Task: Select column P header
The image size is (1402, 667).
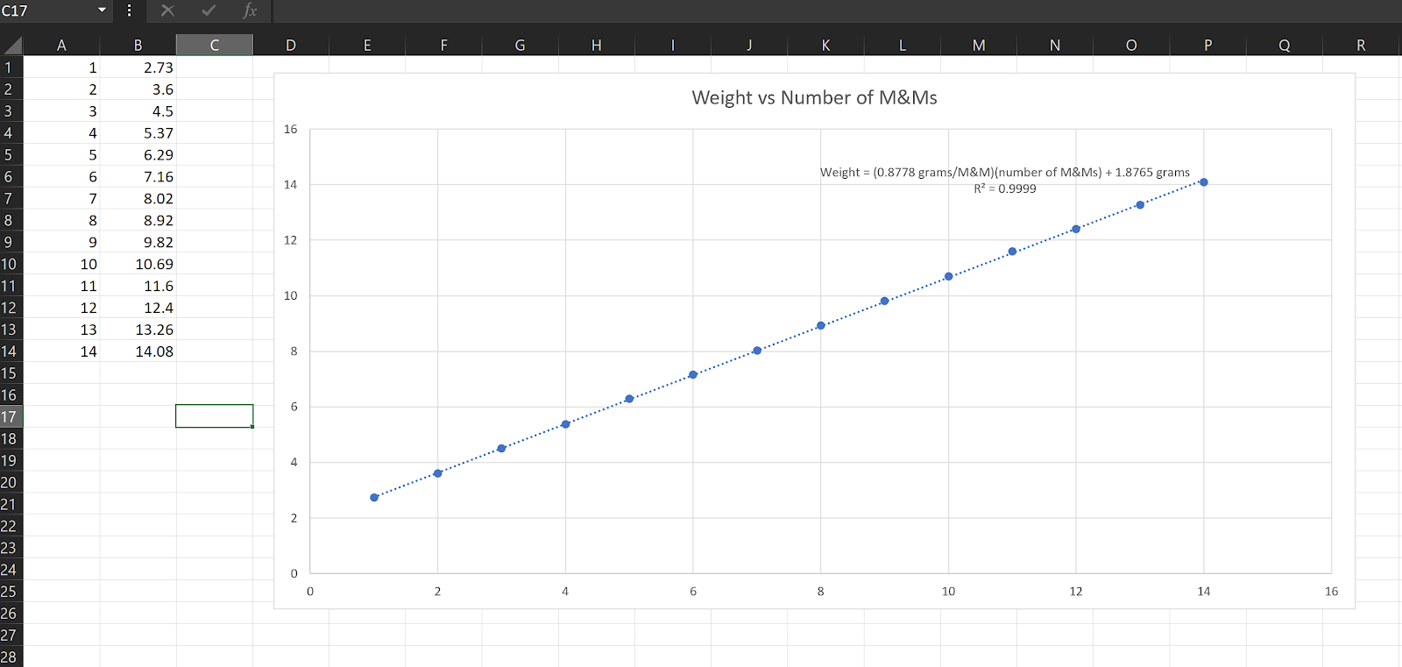Action: 1208,46
